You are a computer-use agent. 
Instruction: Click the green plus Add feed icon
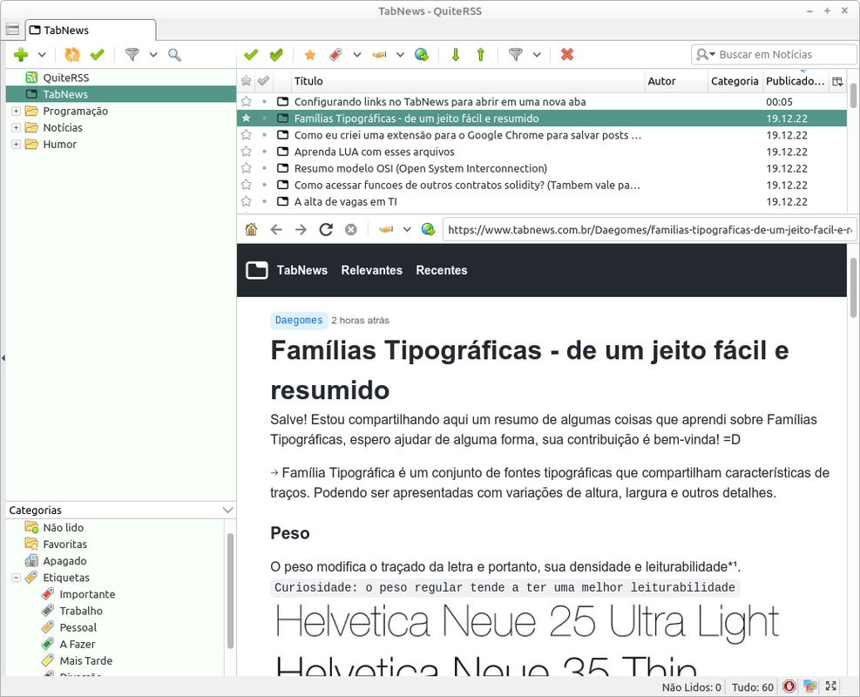tap(21, 55)
